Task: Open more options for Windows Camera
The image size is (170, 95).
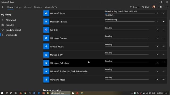Action: [x=163, y=38]
